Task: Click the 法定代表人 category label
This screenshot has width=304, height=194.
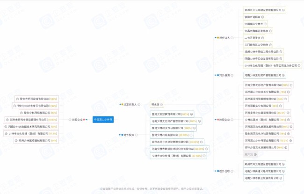Action: coord(130,104)
